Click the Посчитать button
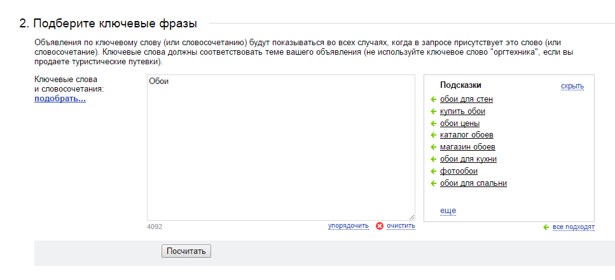Viewport: 615px width, 280px height. click(186, 251)
